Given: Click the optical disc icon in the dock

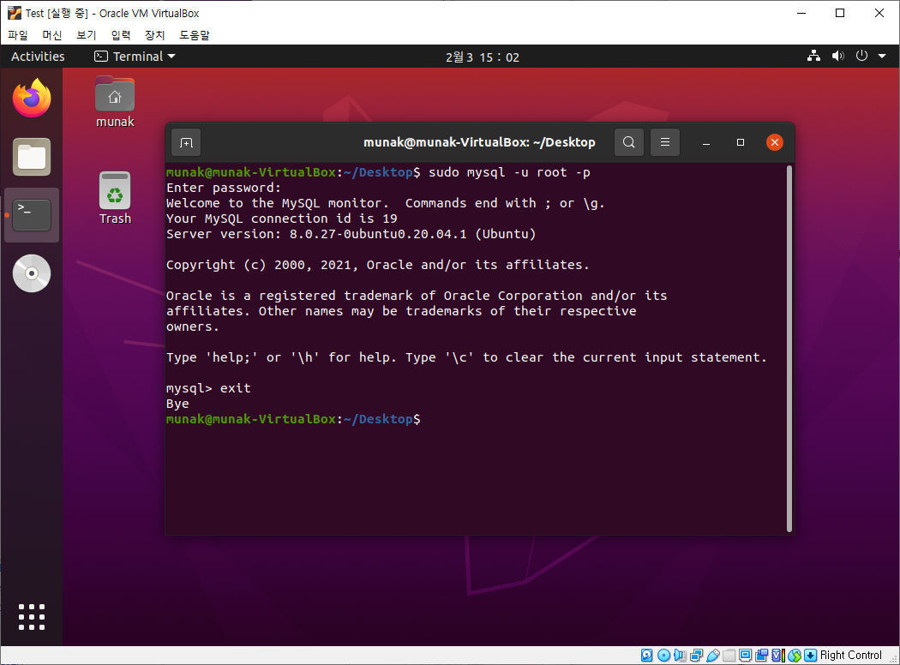Looking at the screenshot, I should [x=32, y=273].
